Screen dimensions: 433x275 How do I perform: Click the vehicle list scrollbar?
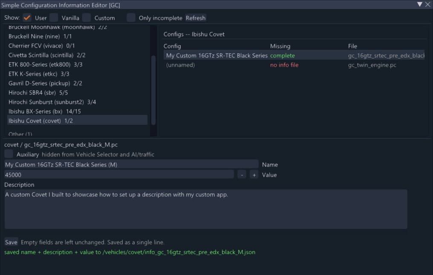pyautogui.click(x=153, y=90)
